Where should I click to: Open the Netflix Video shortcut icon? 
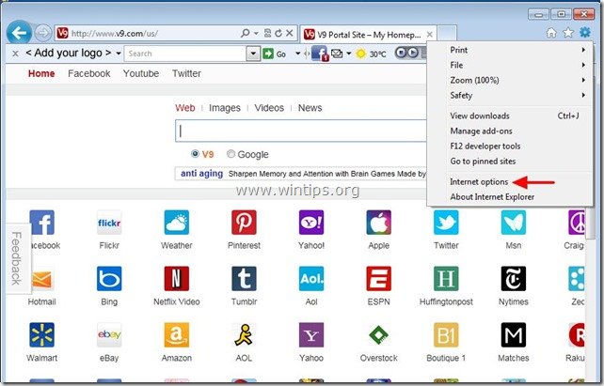point(177,279)
